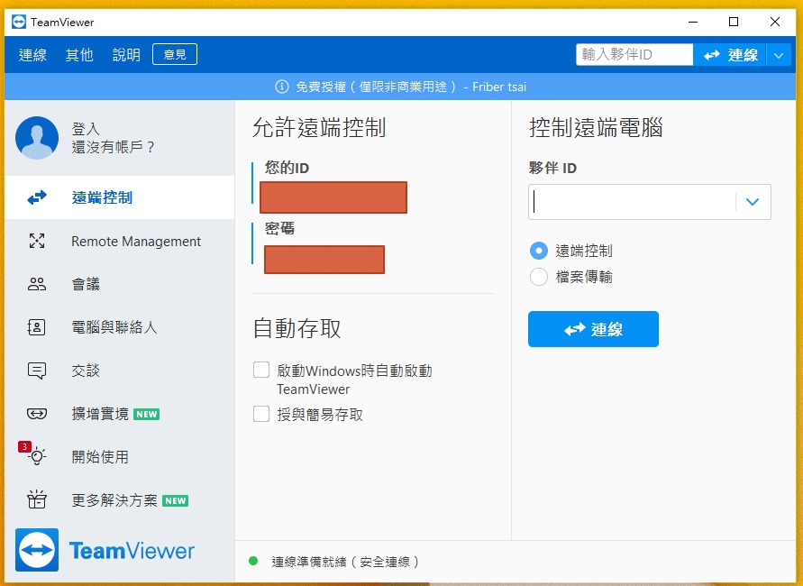Open the 其他 menu

pyautogui.click(x=79, y=55)
